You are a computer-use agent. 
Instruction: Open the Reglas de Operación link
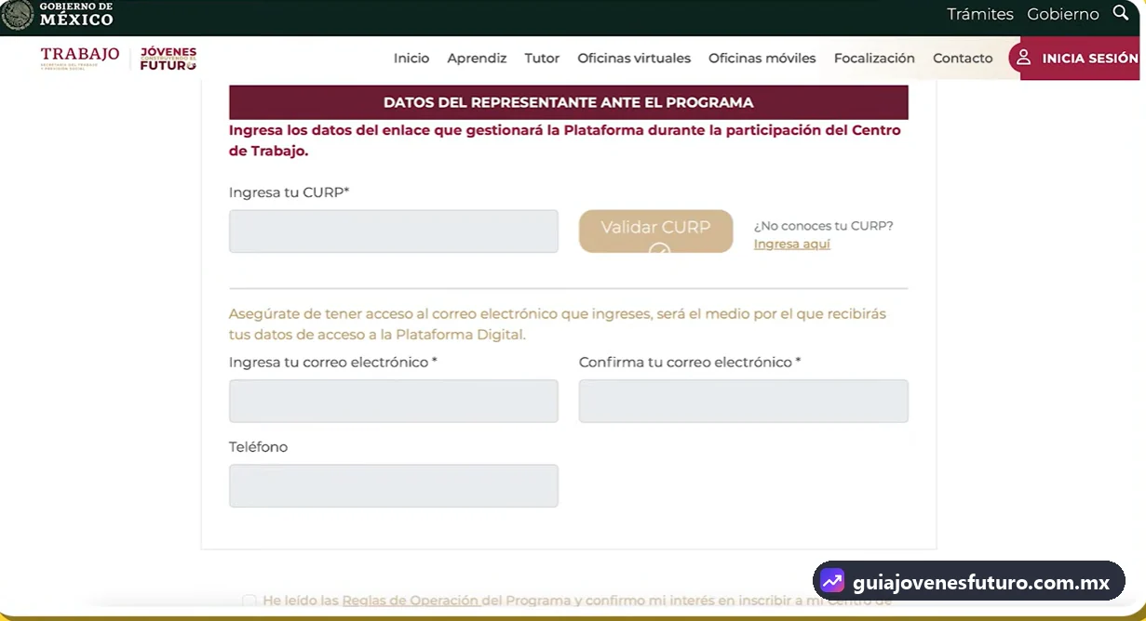coord(411,601)
